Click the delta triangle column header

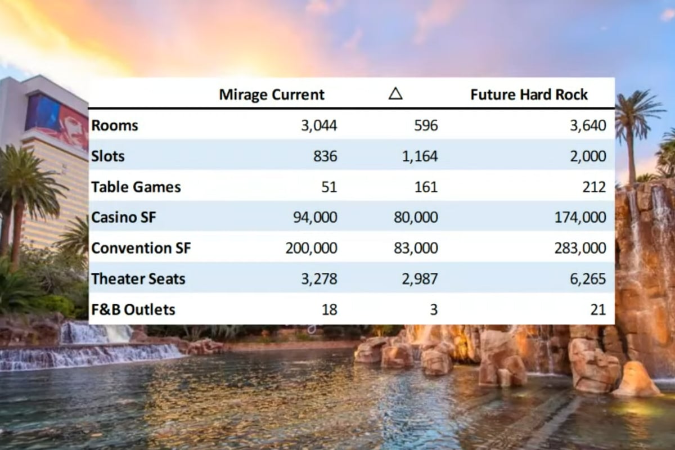coord(395,94)
